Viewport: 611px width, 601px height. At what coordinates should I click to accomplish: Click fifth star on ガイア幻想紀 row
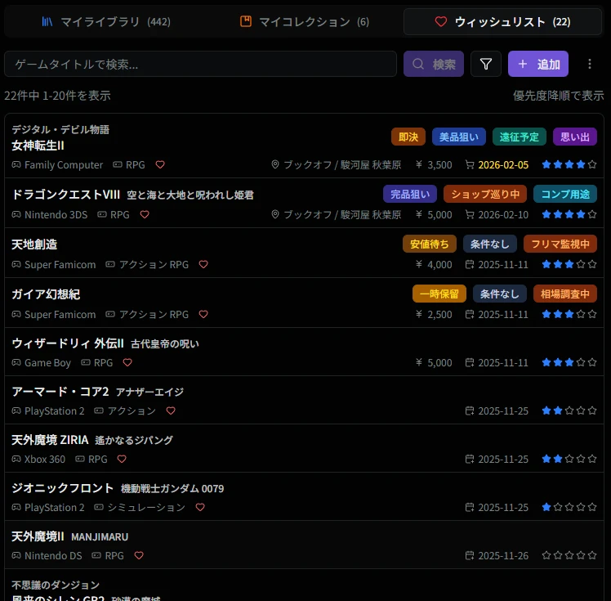(x=592, y=314)
